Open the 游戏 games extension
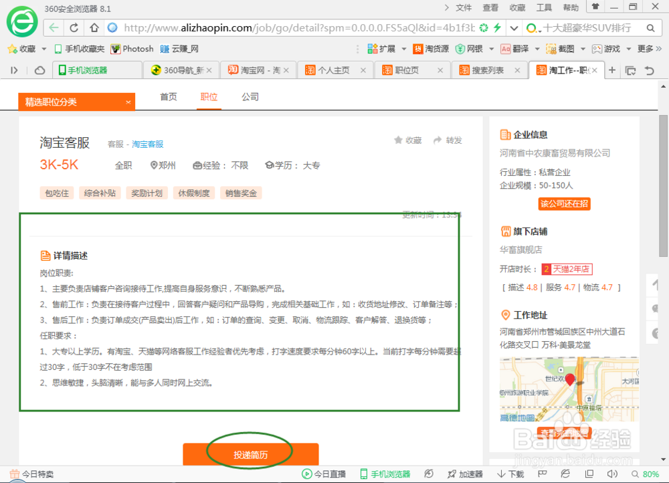Viewport: 669px width, 483px height. point(606,49)
